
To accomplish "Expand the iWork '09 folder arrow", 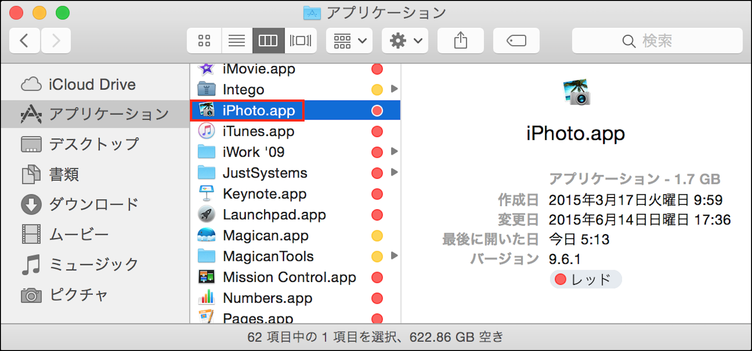I will click(394, 152).
